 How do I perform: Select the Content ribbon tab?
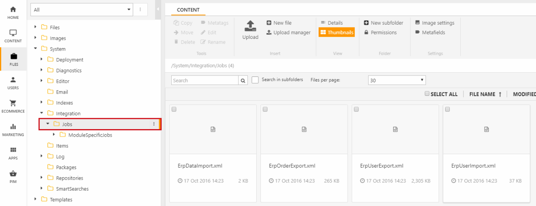[x=188, y=10]
